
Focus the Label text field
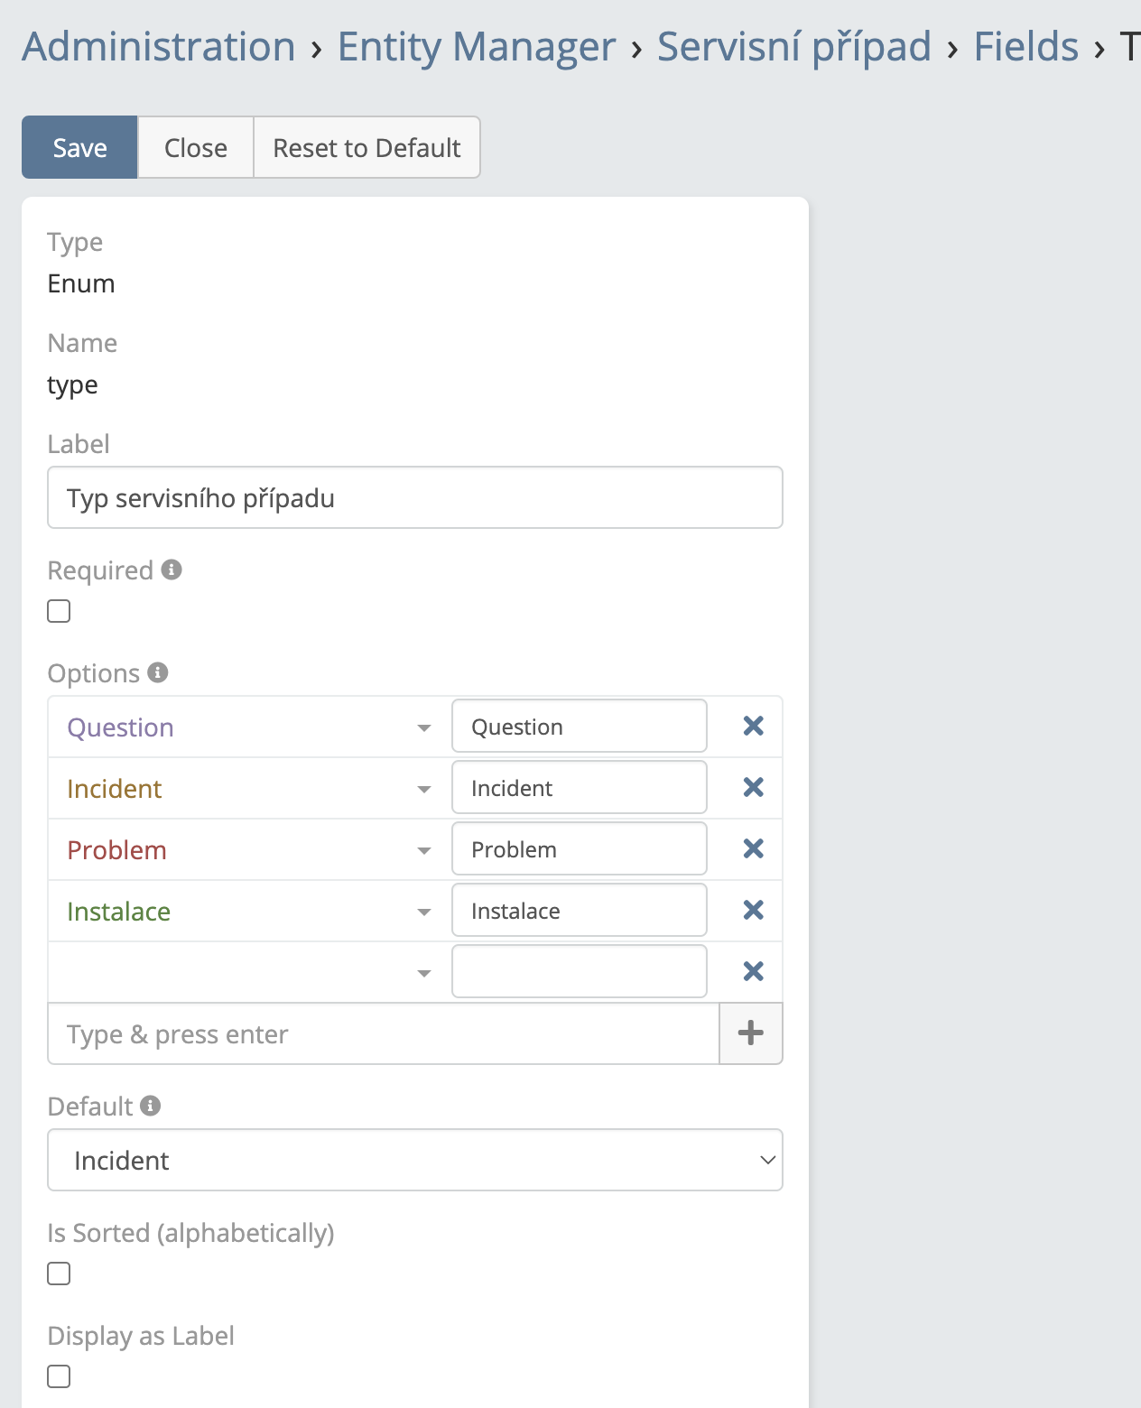[414, 497]
